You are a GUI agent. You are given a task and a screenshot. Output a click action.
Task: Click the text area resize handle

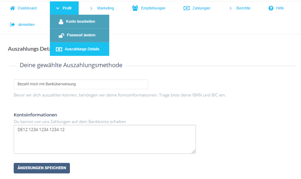pos(194,151)
